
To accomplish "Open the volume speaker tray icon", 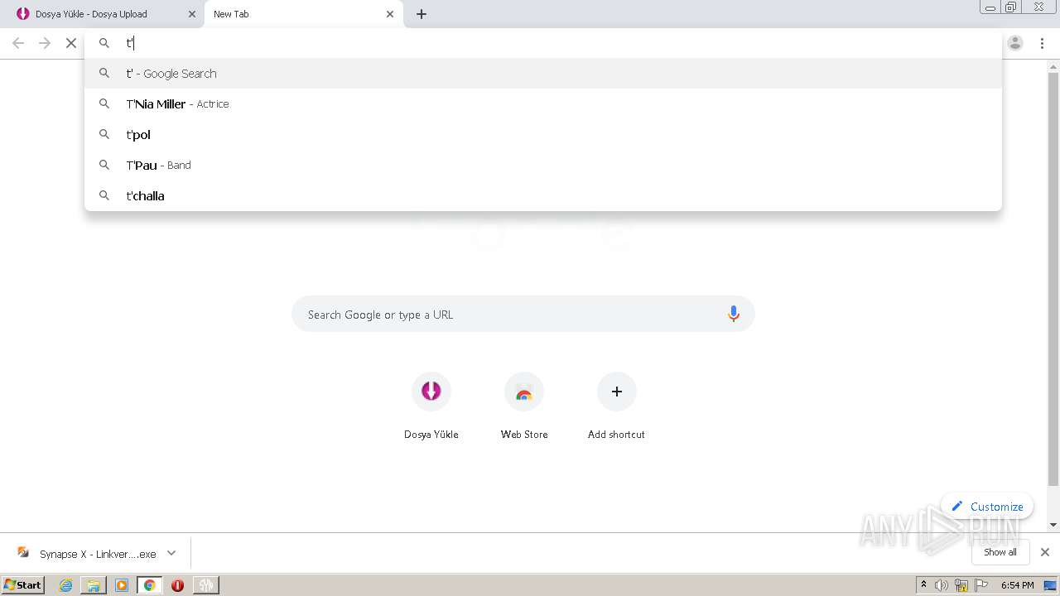I will click(x=942, y=585).
